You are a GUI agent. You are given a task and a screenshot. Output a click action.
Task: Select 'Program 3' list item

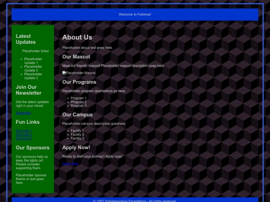(x=78, y=106)
